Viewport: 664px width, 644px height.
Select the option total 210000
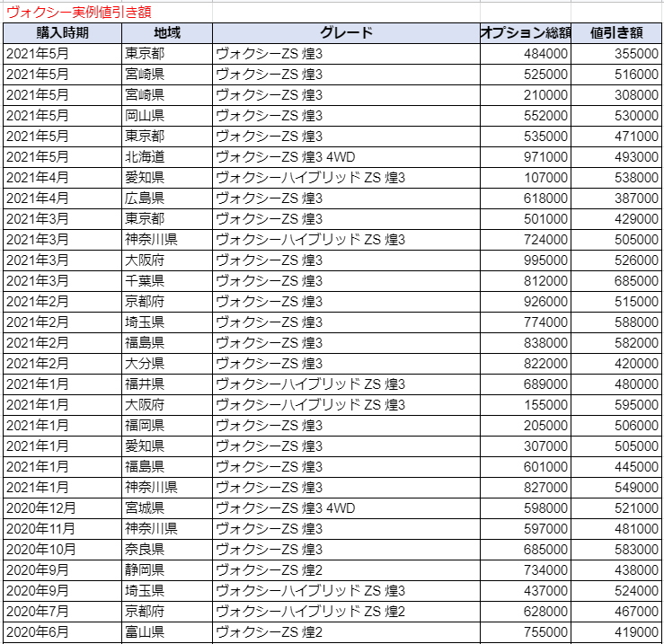coord(526,95)
